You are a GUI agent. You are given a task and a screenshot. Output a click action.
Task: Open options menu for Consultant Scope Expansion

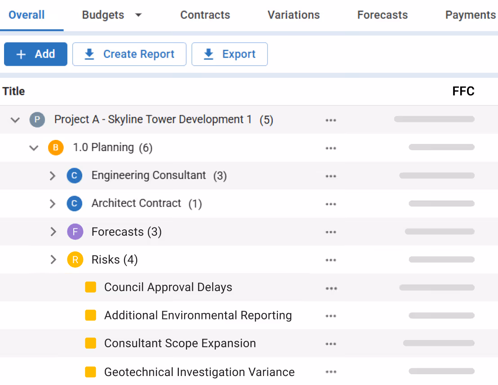tap(331, 344)
